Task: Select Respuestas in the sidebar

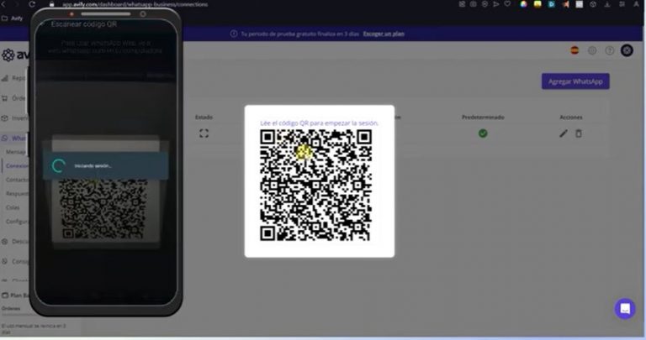Action: point(18,193)
